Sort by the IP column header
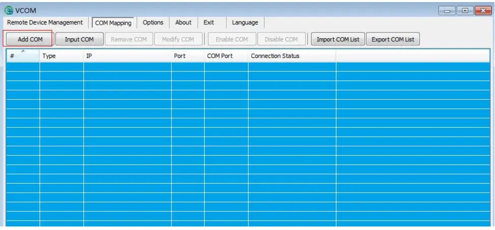 [128, 56]
